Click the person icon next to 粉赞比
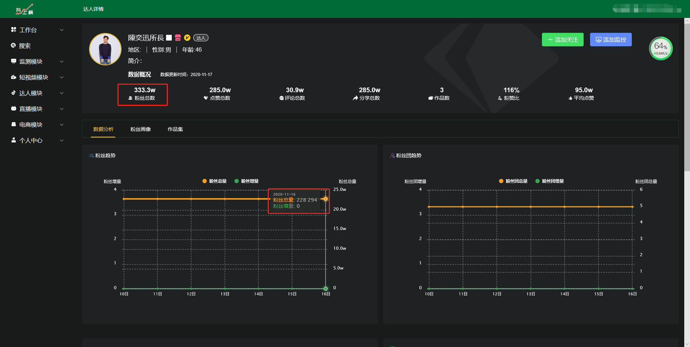Screen dimensions: 690x347 click(500, 98)
